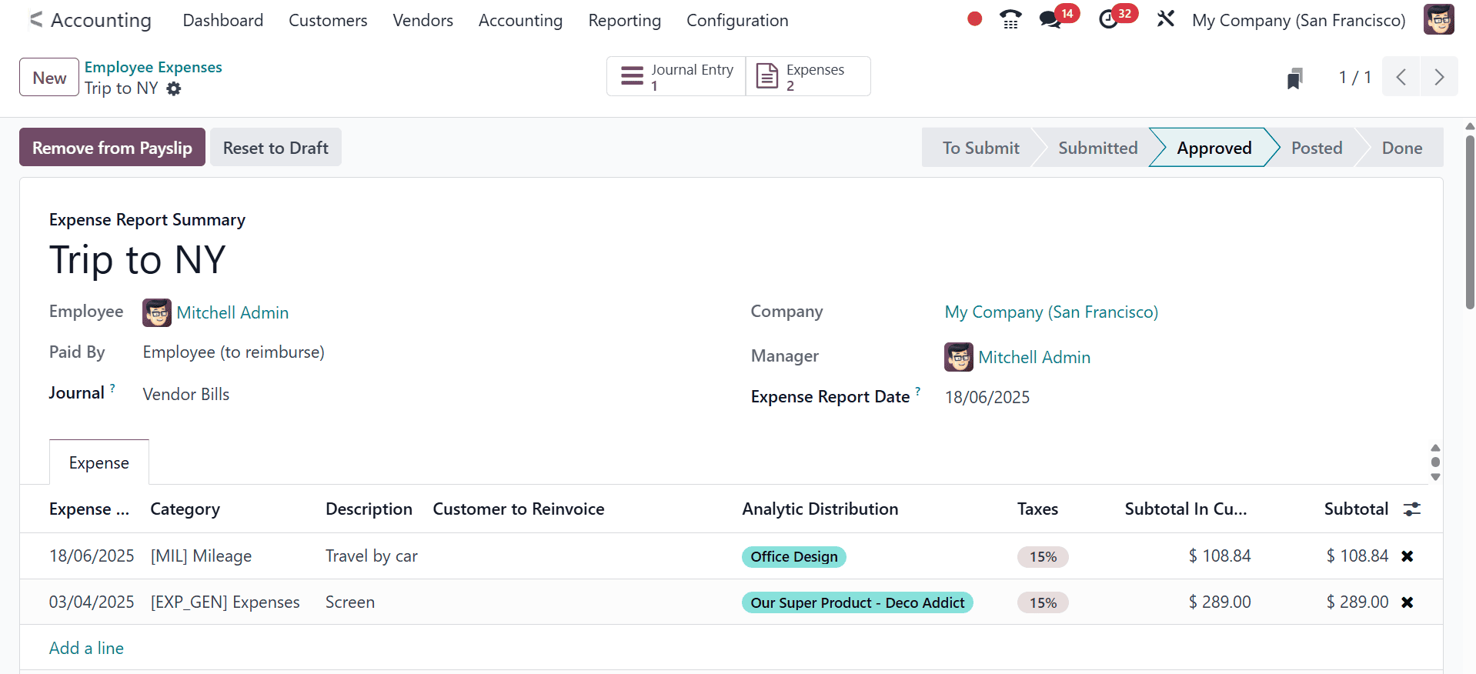Go to the previous record arrow

tap(1401, 77)
